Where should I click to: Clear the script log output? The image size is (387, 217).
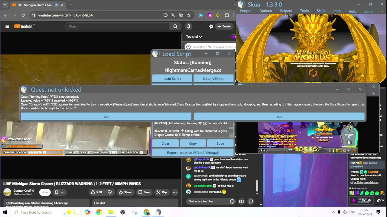pyautogui.click(x=165, y=143)
